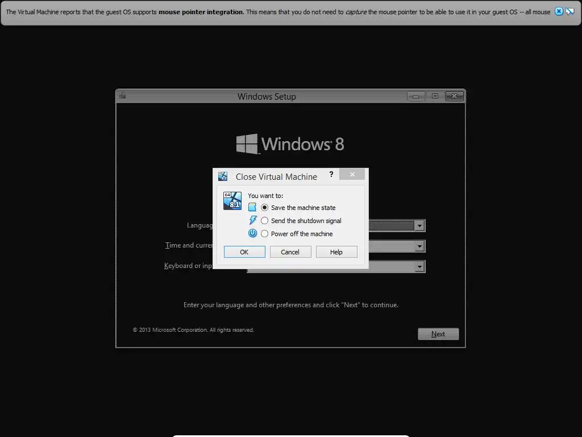Screen dimensions: 582x437
Task: Expand the Time and currency dropdown
Action: 419,246
